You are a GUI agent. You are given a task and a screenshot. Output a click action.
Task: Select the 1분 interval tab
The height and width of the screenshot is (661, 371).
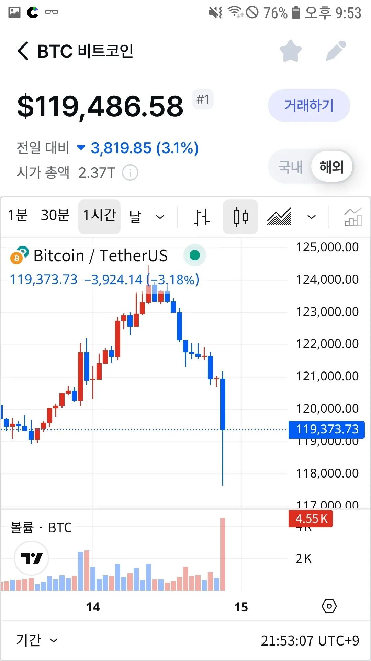pos(18,215)
